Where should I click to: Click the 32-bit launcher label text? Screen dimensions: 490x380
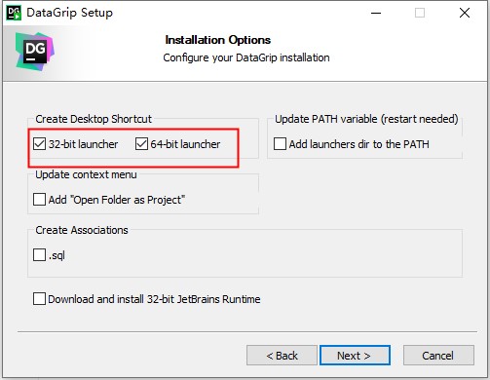(83, 144)
